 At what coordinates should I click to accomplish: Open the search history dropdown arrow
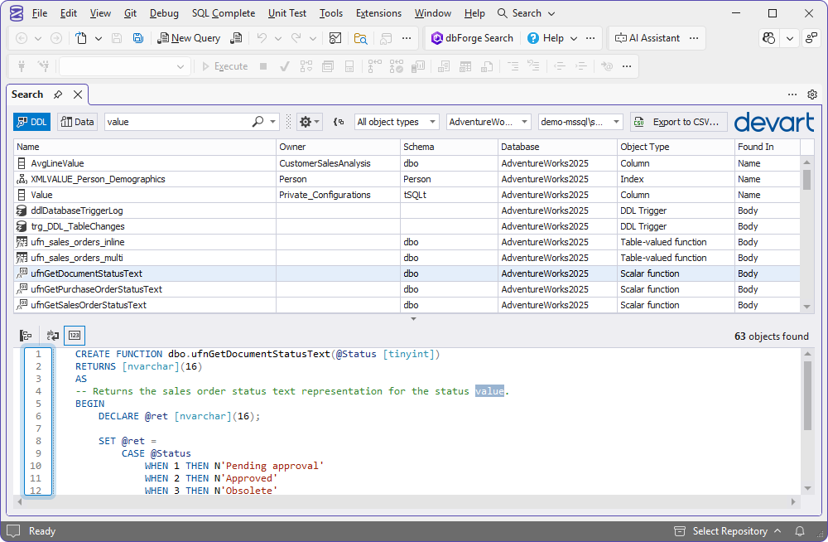click(272, 122)
